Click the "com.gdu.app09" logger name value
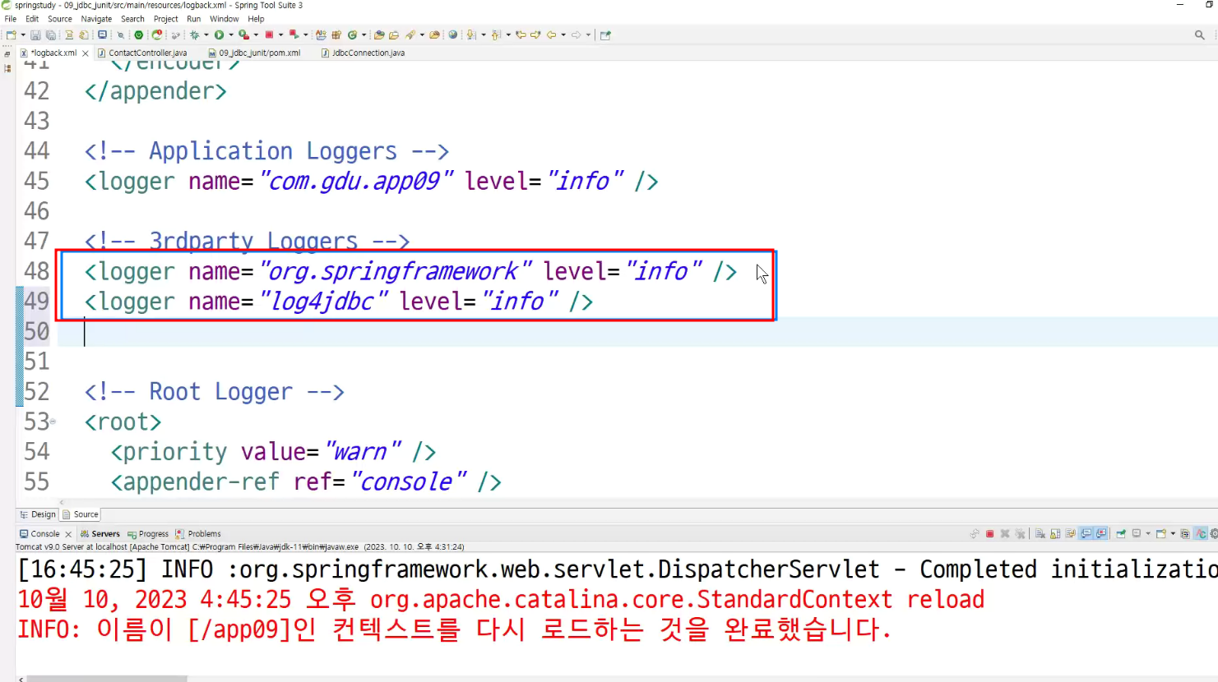Image resolution: width=1218 pixels, height=682 pixels. pos(356,181)
